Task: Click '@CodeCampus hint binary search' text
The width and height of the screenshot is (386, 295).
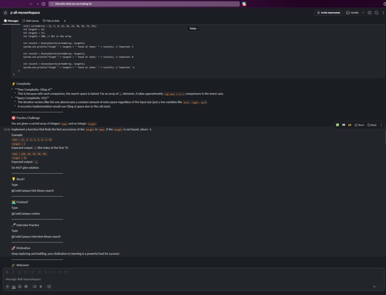Action: coord(32,190)
